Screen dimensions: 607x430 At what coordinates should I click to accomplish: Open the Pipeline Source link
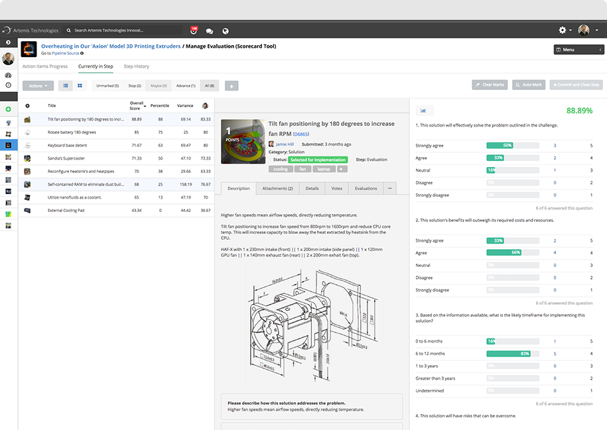tap(66, 53)
